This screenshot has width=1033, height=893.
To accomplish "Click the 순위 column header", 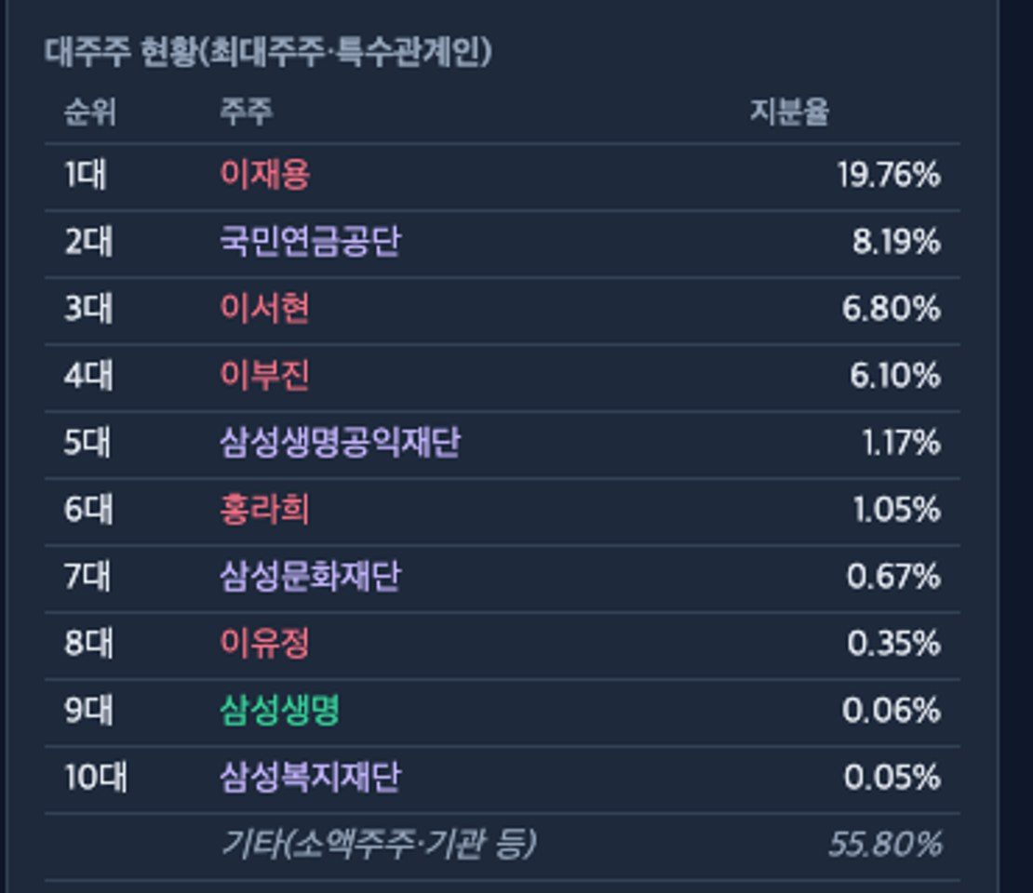I will 90,113.
